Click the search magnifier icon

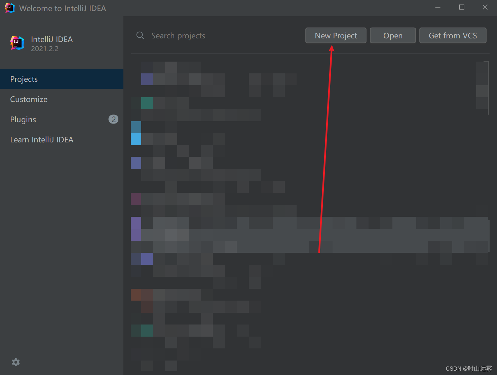coord(140,35)
